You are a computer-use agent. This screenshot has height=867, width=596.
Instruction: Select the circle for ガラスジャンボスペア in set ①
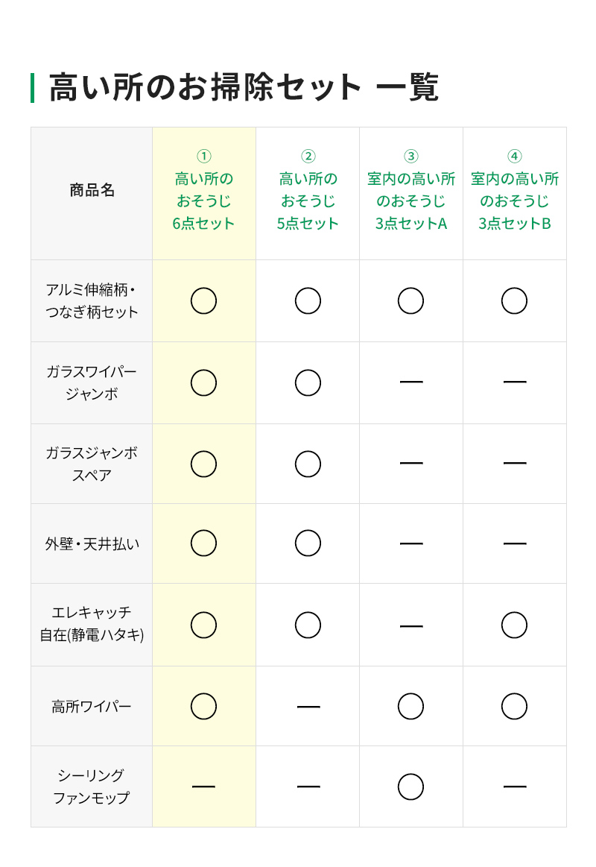pos(203,464)
